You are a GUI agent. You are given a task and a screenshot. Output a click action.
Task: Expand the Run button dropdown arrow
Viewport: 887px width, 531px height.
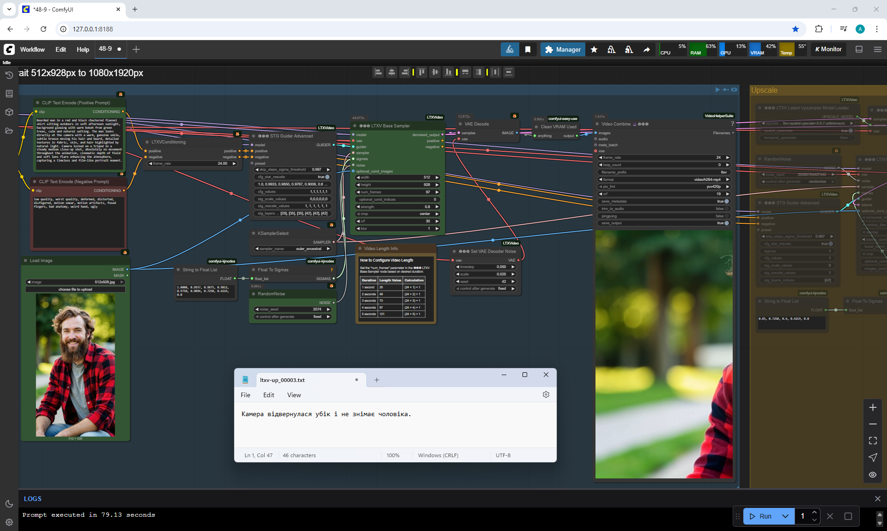(785, 516)
